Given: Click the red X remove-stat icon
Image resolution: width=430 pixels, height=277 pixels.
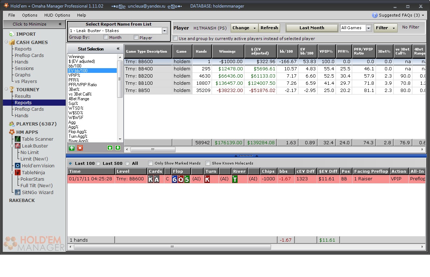Looking at the screenshot, I should click(x=80, y=148).
